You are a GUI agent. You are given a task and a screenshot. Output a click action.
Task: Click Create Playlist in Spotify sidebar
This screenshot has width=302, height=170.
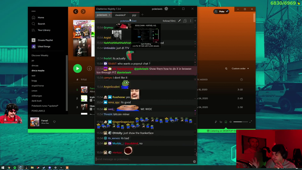click(x=42, y=40)
